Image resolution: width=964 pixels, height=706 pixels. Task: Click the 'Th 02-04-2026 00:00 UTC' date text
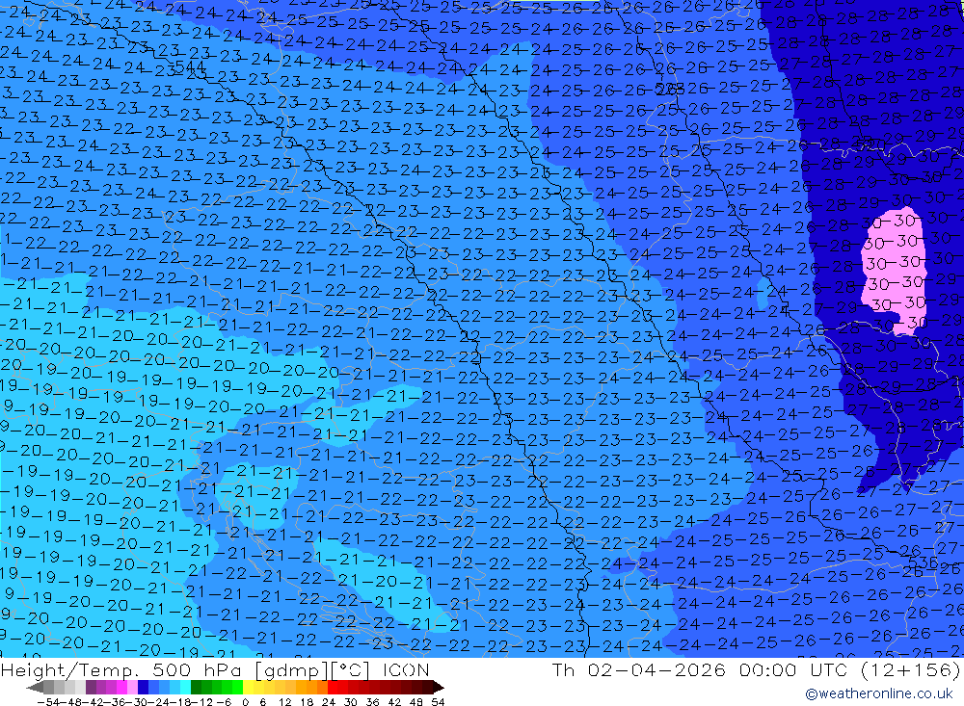pos(699,669)
